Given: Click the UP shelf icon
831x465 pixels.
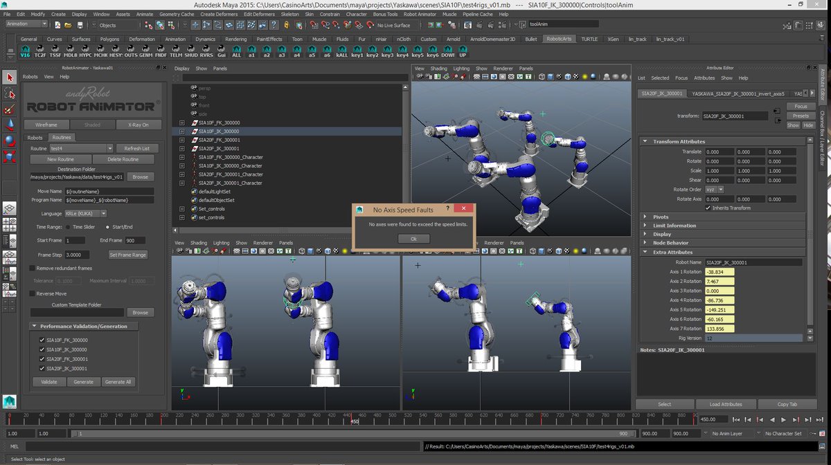Looking at the screenshot, I should (463, 51).
